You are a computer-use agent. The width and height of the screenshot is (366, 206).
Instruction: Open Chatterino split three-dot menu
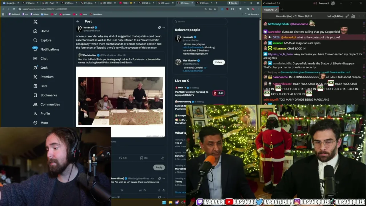click(x=359, y=16)
